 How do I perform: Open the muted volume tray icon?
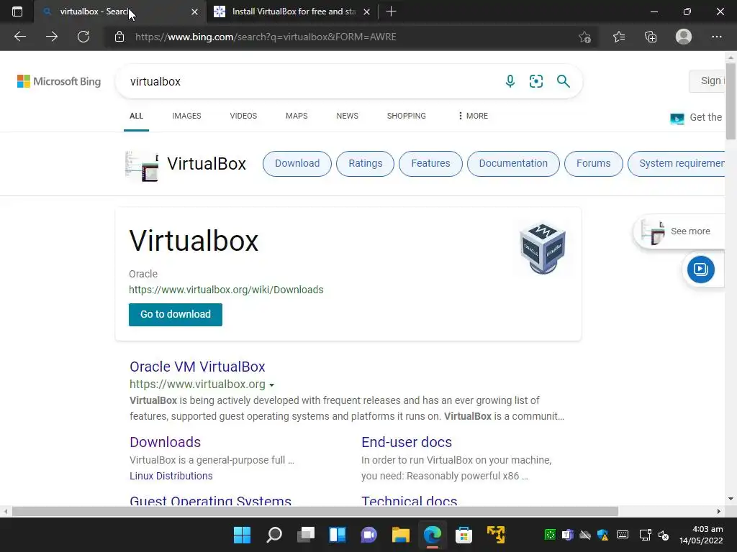click(664, 535)
